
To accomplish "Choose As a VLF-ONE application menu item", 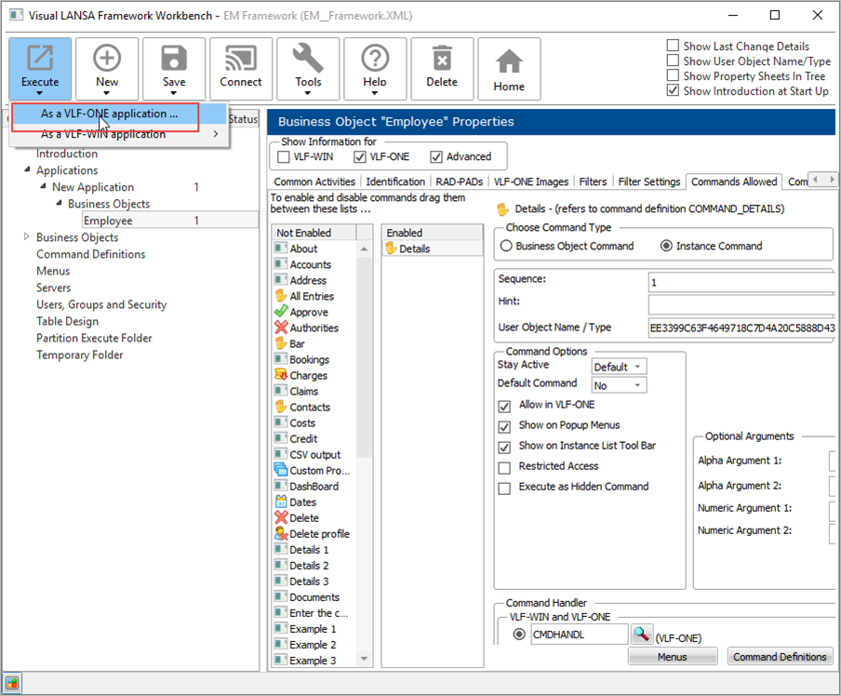I will tap(109, 114).
